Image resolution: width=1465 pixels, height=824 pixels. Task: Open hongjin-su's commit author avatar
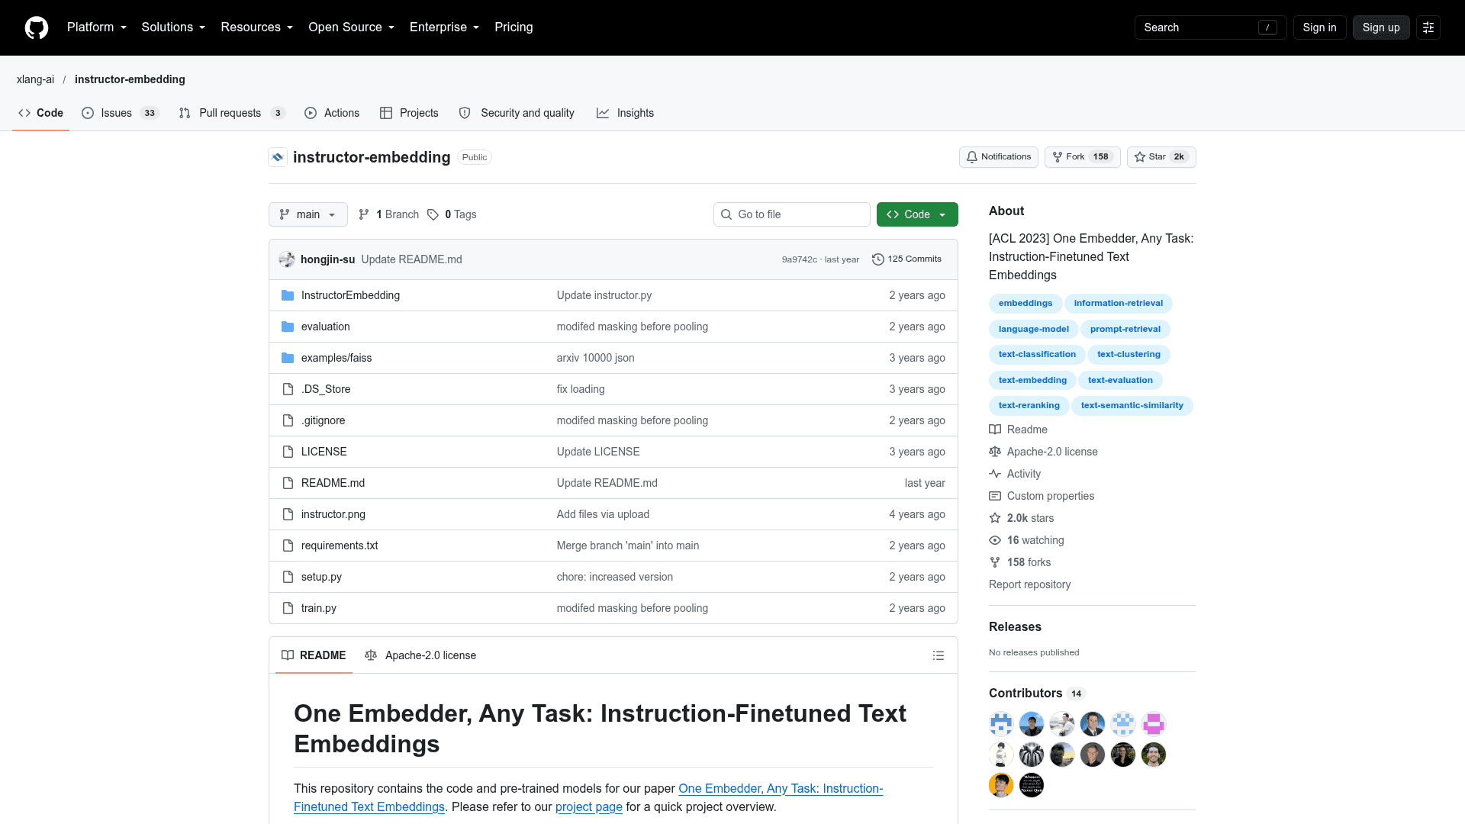point(287,259)
